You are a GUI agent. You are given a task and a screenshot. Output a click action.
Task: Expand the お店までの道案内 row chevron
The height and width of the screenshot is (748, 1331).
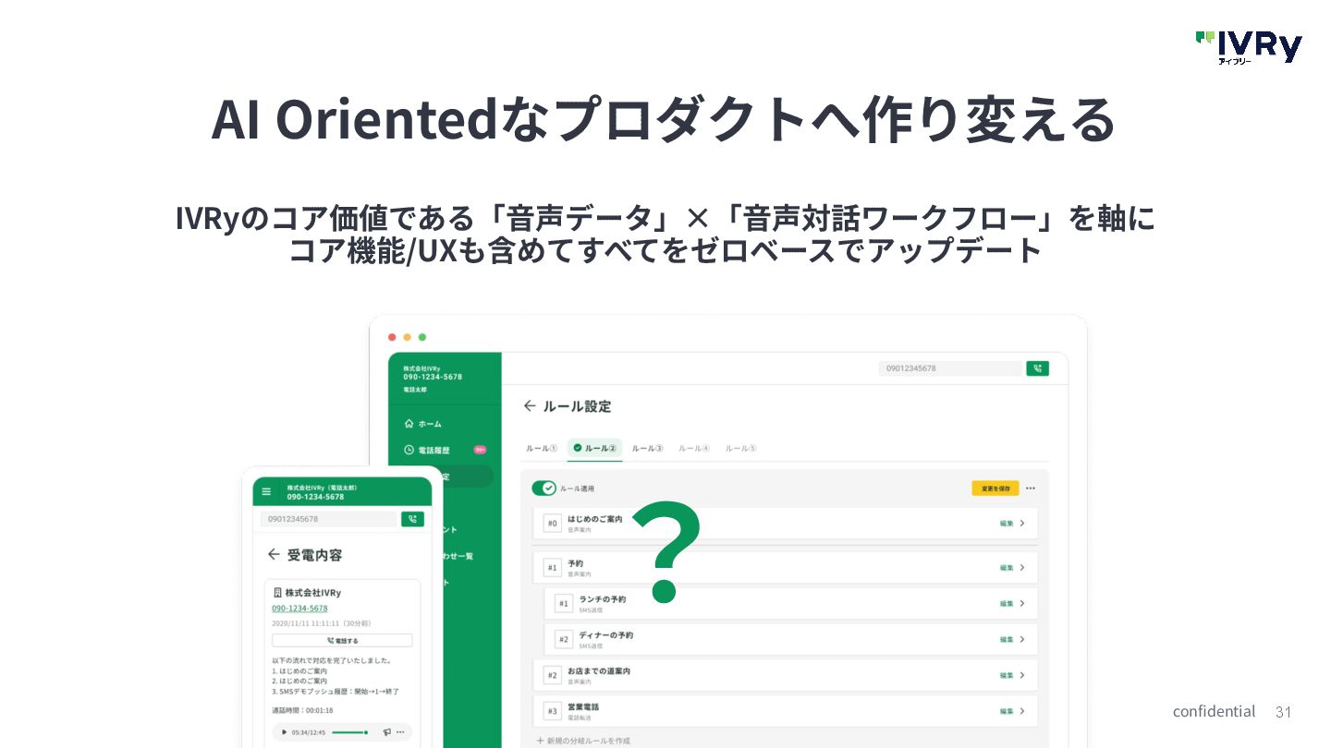[x=1022, y=675]
